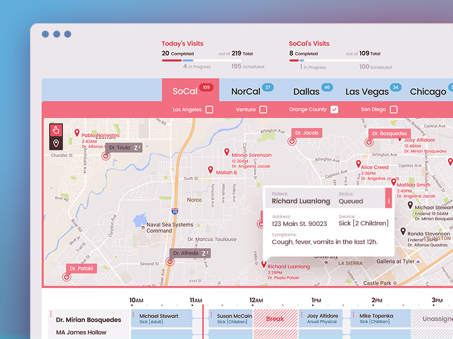Click the SoCal tab 109 badge
453x339 pixels.
tap(206, 88)
